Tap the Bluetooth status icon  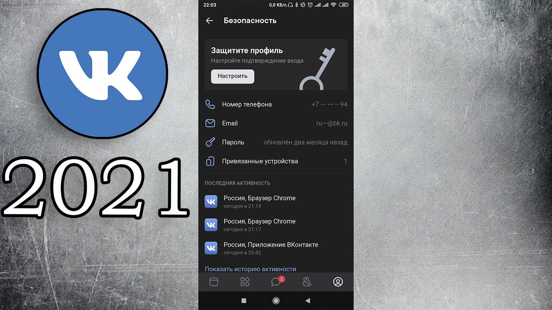pos(296,5)
